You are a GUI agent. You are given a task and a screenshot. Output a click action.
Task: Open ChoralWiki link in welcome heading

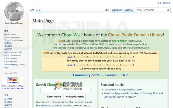coord(71,35)
